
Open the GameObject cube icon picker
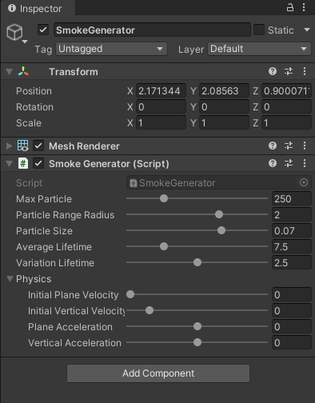tap(17, 34)
